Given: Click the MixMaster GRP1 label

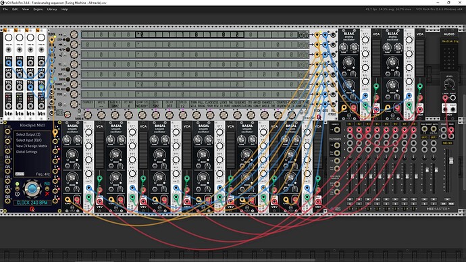Looking at the screenshot, I should tap(424, 138).
